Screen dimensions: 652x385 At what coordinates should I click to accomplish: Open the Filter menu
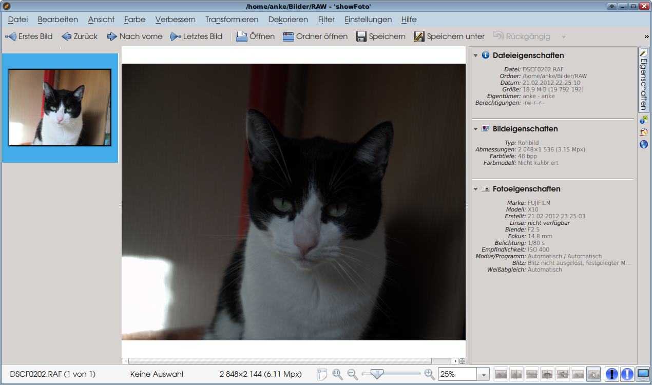coord(326,20)
